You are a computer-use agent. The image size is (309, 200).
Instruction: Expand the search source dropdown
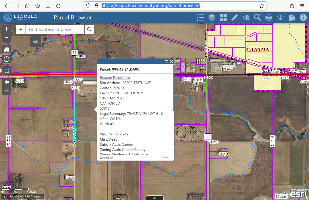tap(21, 29)
